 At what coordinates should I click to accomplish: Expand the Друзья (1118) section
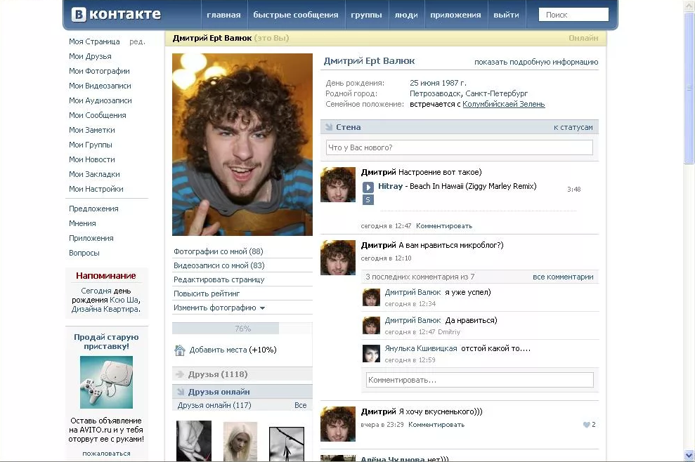[180, 374]
